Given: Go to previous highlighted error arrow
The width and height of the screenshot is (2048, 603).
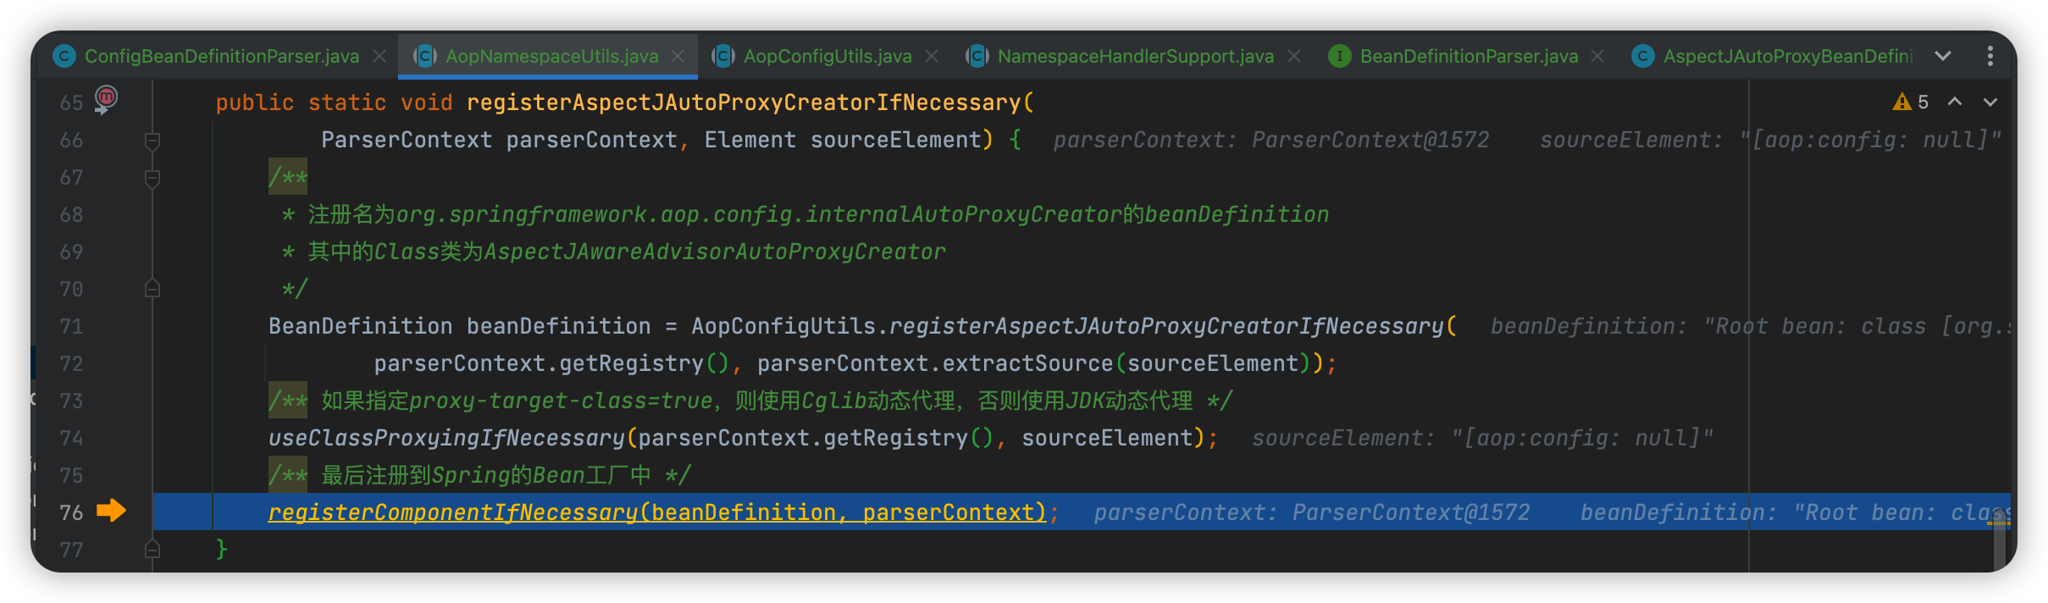Looking at the screenshot, I should (1955, 102).
